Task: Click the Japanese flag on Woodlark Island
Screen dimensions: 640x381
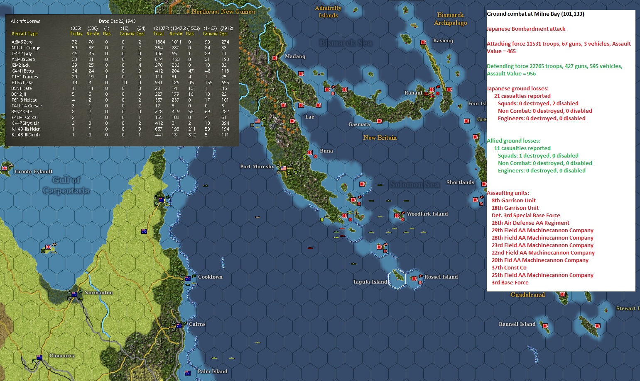Action: tap(397, 215)
